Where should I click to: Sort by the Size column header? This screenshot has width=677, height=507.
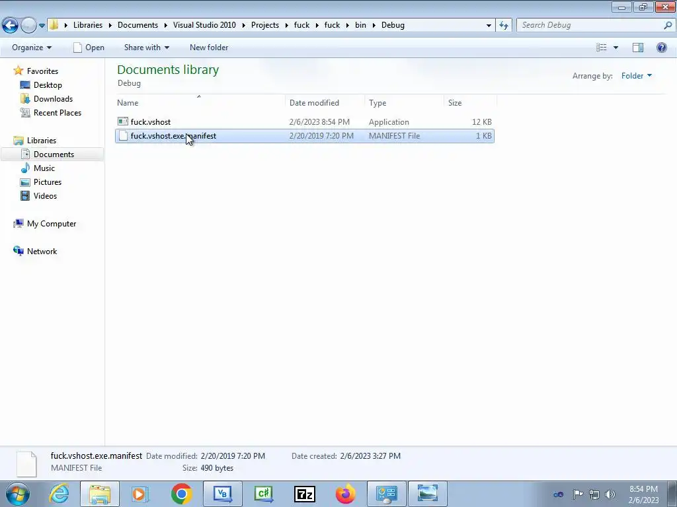click(x=470, y=102)
